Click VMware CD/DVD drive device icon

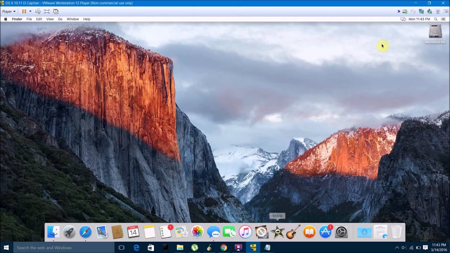[x=413, y=12]
